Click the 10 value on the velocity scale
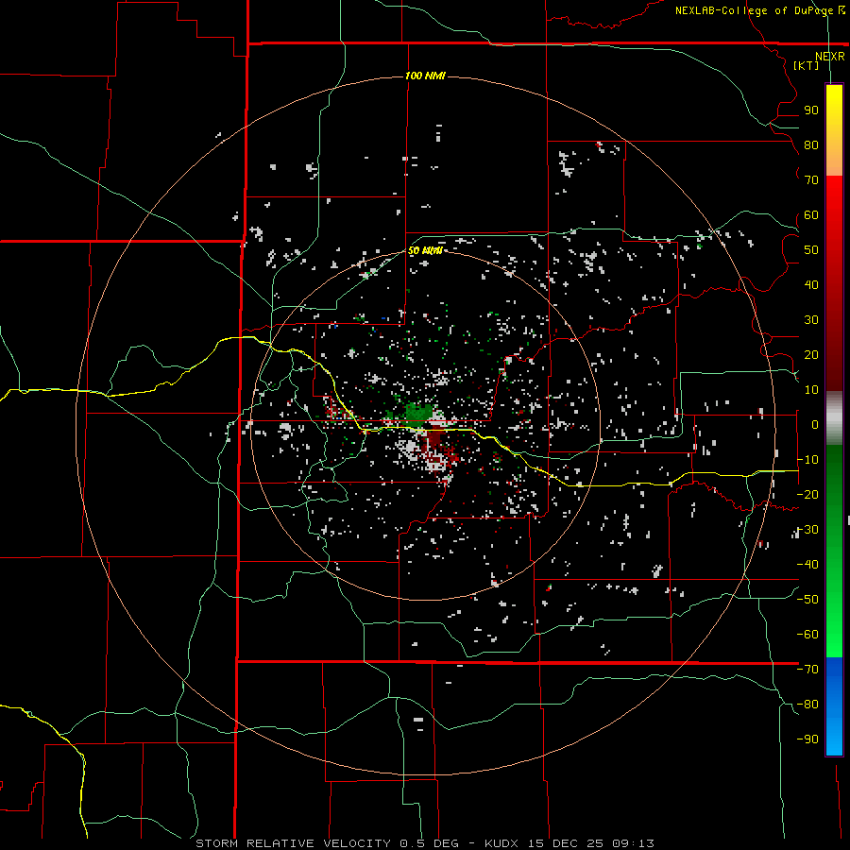The width and height of the screenshot is (850, 850). point(811,390)
